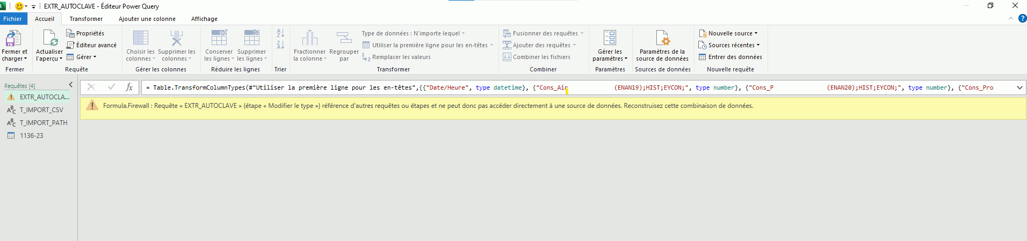The image size is (1027, 241).
Task: Expand the formula bar with chevron
Action: (x=1019, y=87)
